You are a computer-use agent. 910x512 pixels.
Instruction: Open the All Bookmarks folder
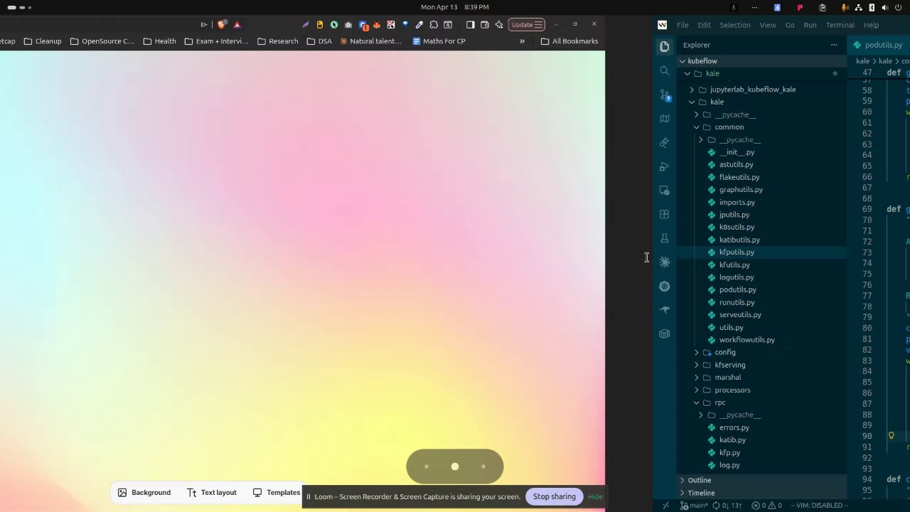569,41
